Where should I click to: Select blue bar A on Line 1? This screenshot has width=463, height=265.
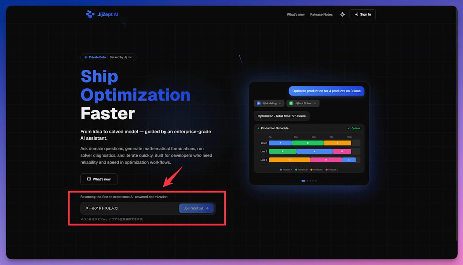[280, 143]
